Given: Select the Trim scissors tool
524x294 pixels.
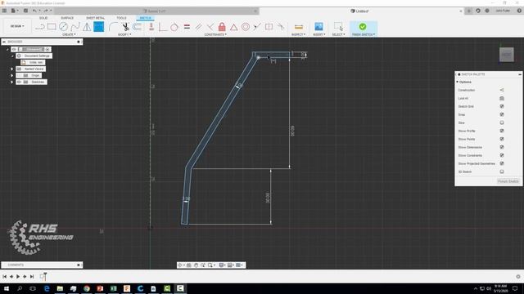Looking at the screenshot, I should click(x=125, y=27).
